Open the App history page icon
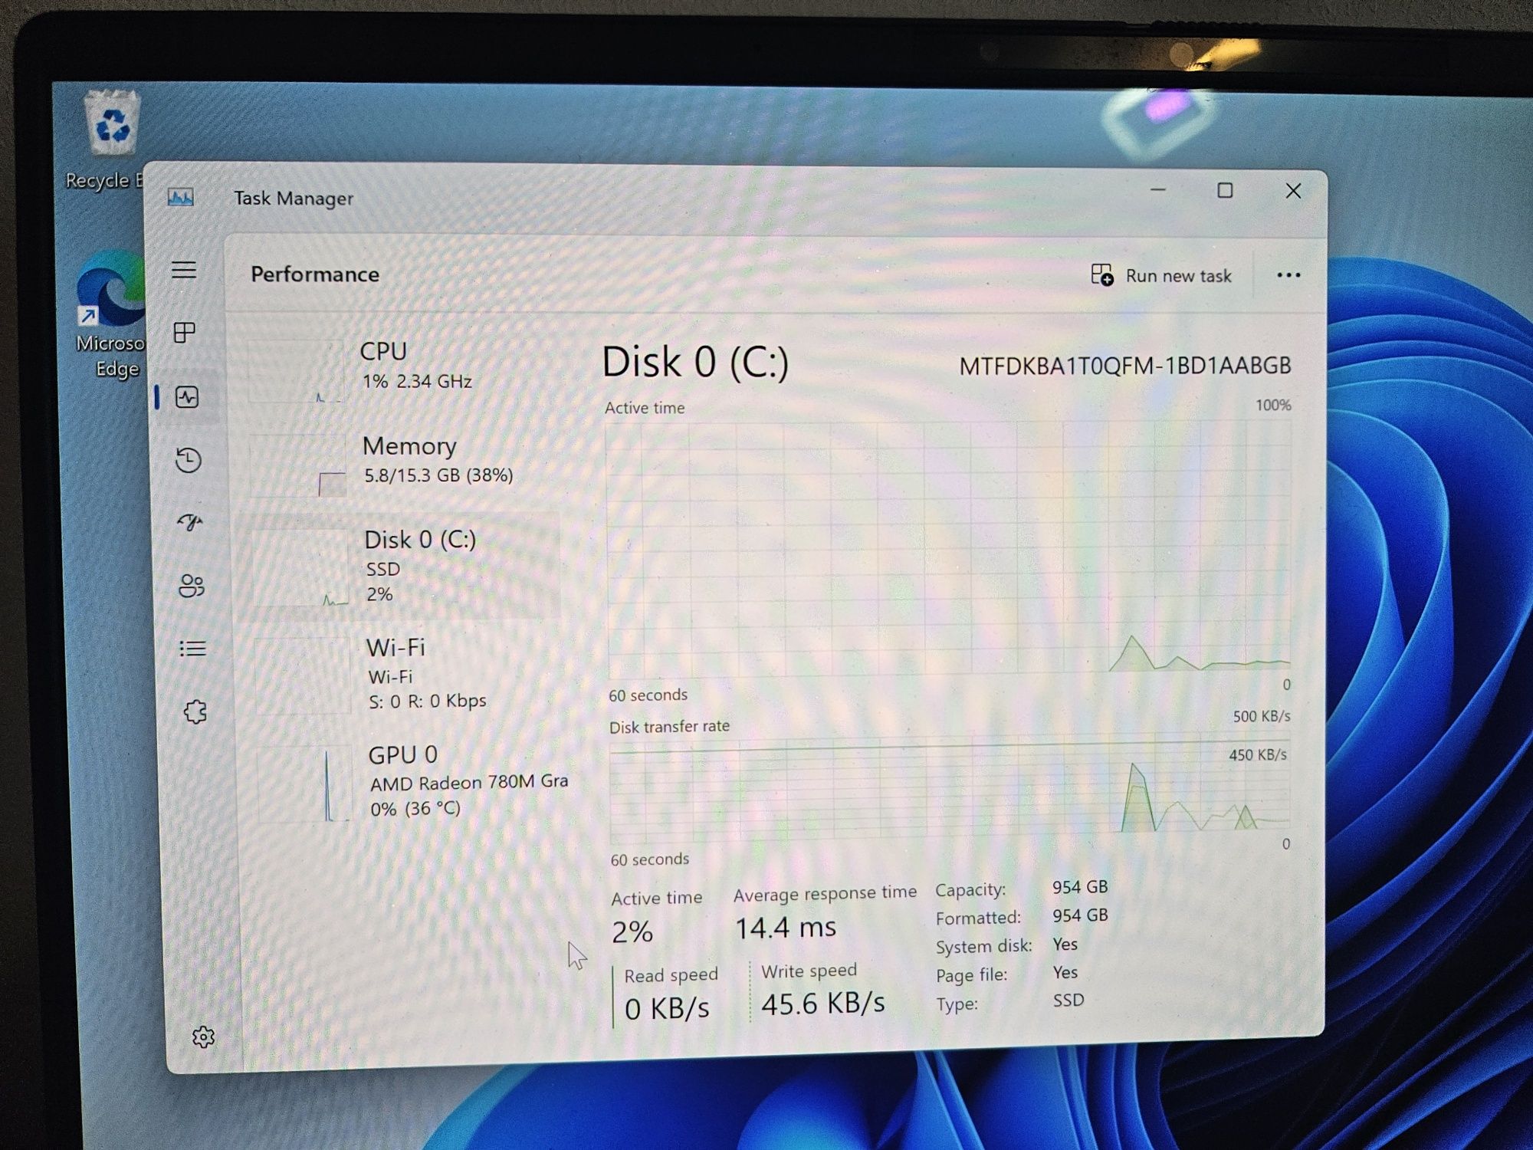 tap(189, 460)
